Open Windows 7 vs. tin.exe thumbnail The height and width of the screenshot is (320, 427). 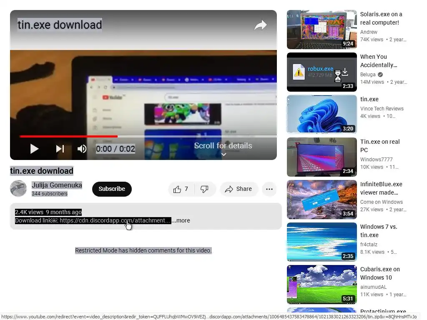(322, 242)
